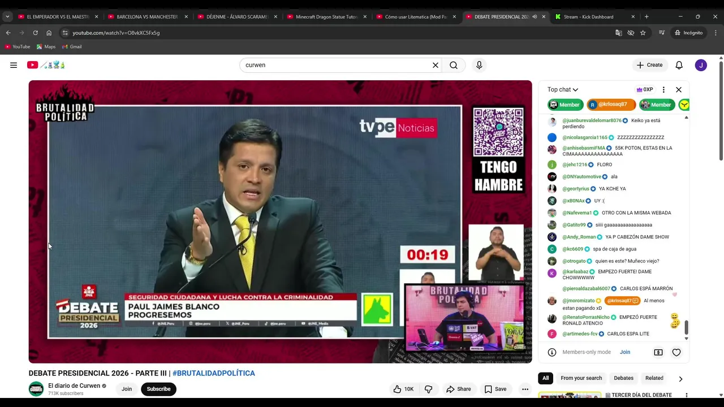Open browser home page
Screen dimensions: 724x407
tap(49, 33)
